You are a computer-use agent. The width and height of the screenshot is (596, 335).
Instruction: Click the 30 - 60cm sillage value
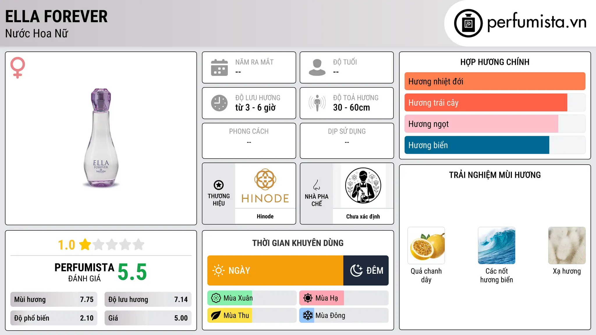[x=352, y=108]
